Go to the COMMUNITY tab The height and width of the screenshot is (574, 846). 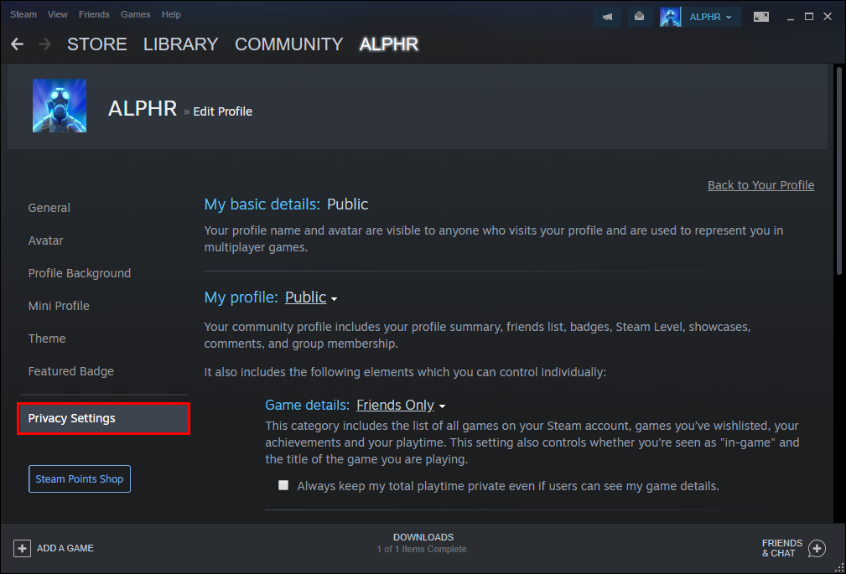[x=288, y=44]
